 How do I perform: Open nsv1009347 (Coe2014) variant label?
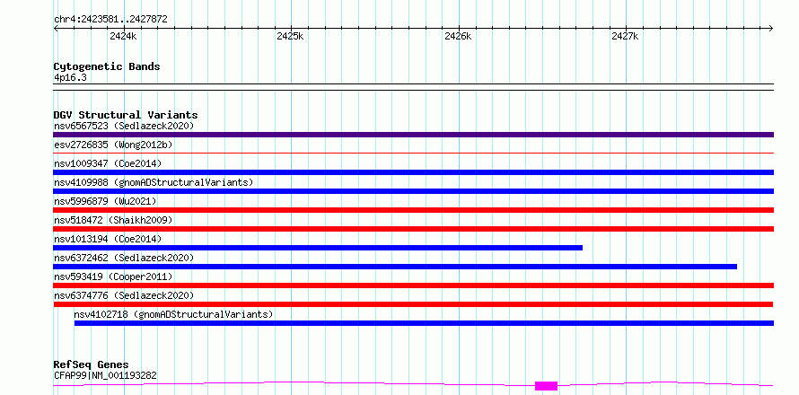(x=108, y=163)
